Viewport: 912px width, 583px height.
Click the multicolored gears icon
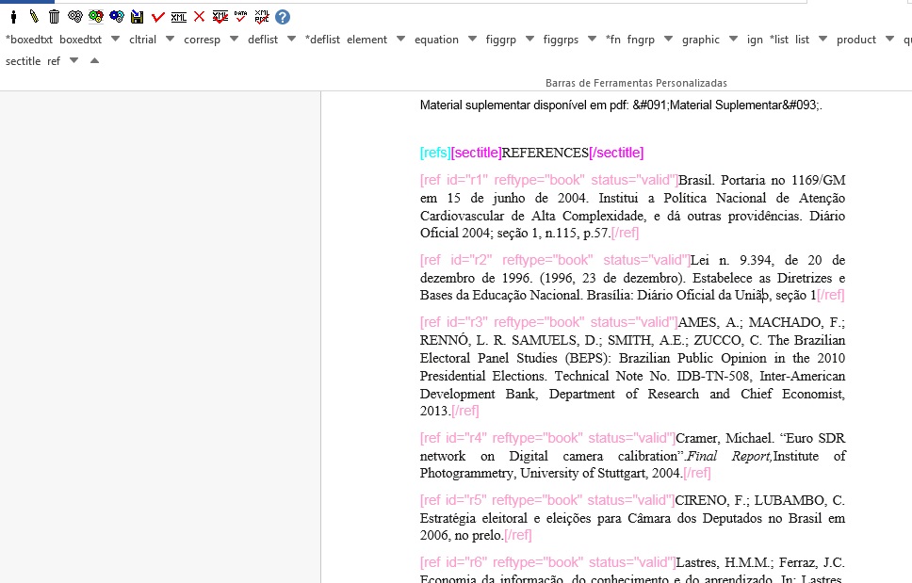coord(96,17)
